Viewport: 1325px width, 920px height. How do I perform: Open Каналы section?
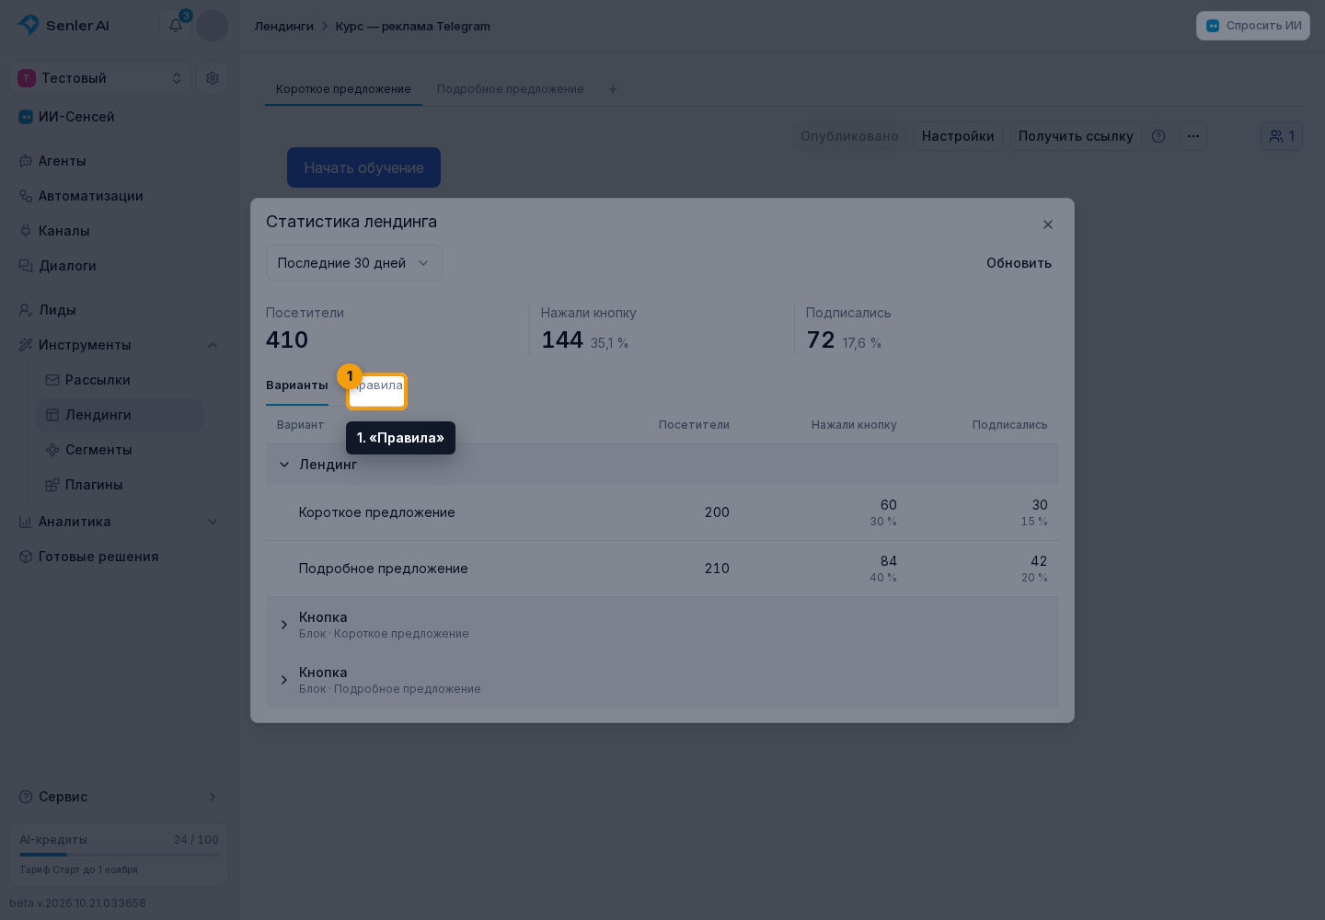119,231
